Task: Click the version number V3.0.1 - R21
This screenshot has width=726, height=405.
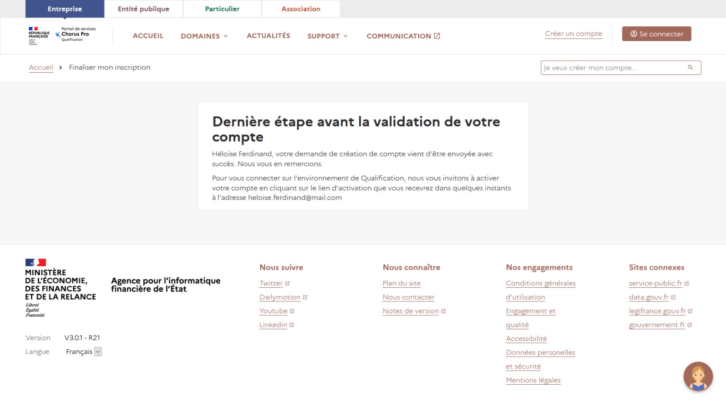Action: click(82, 338)
